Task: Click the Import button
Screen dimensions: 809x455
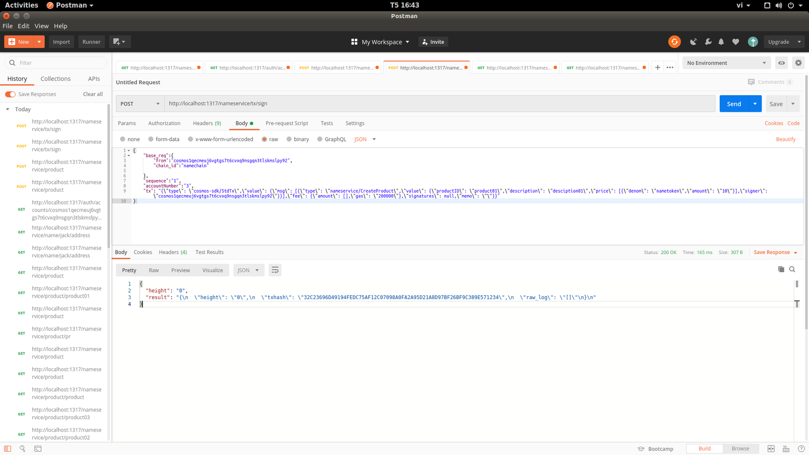Action: coord(61,42)
